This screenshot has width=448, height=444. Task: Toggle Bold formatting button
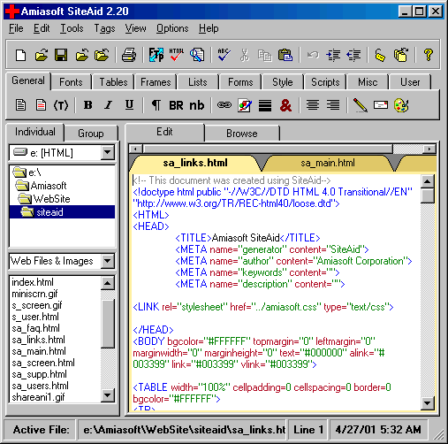pos(87,105)
